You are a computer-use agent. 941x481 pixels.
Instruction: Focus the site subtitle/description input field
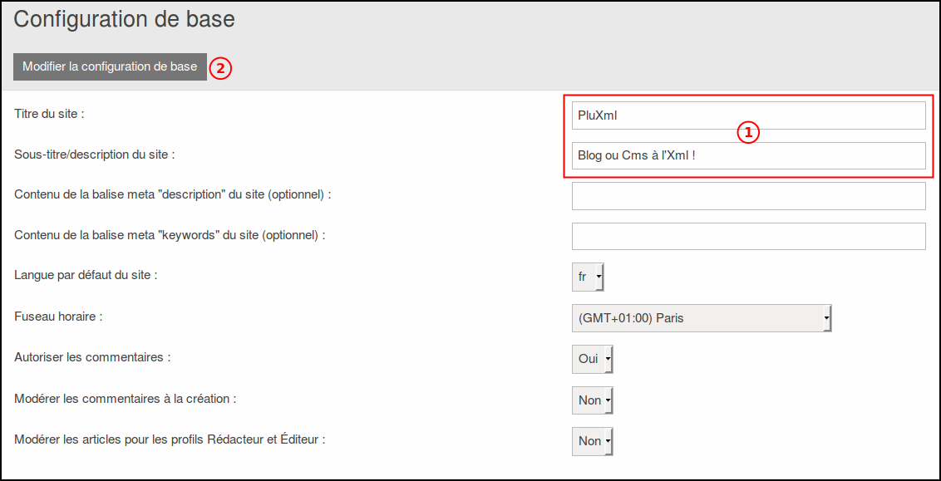tap(748, 155)
